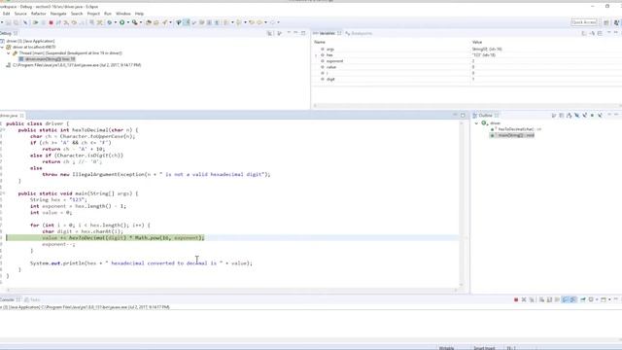Open the Window menu
This screenshot has height=350, width=622.
pyautogui.click(x=123, y=14)
